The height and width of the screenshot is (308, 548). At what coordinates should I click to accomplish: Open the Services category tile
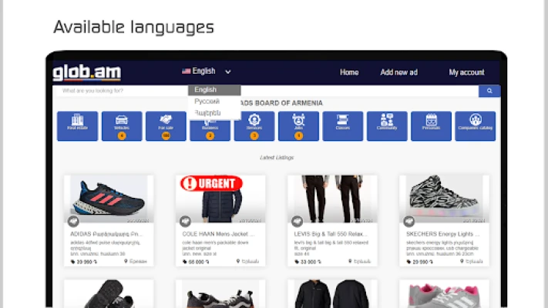pos(254,126)
